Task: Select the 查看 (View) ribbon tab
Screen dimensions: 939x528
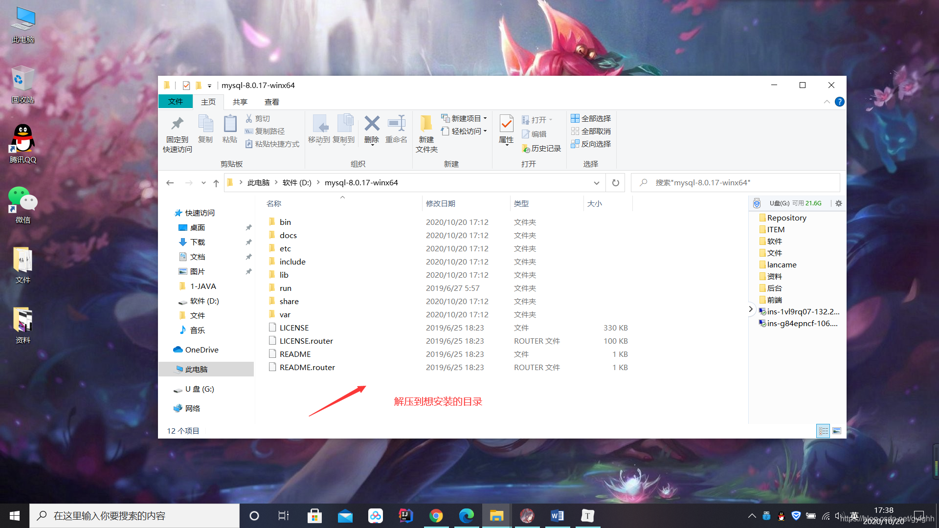Action: click(x=271, y=101)
